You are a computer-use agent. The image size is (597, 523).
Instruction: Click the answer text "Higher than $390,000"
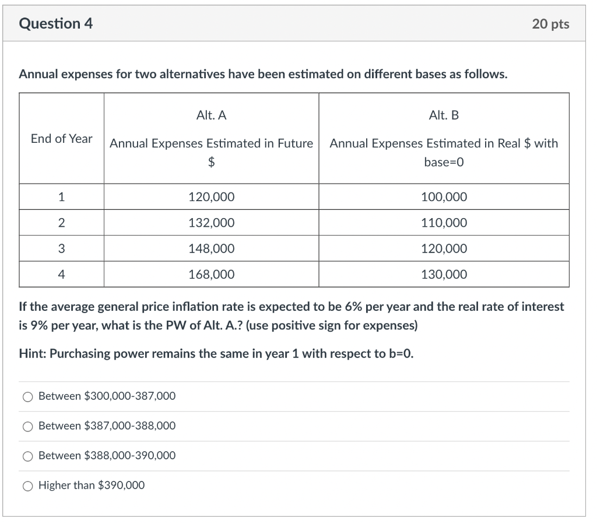pyautogui.click(x=91, y=485)
